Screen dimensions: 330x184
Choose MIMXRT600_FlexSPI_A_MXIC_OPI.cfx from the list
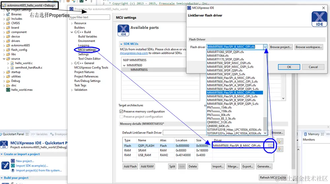click(x=231, y=78)
